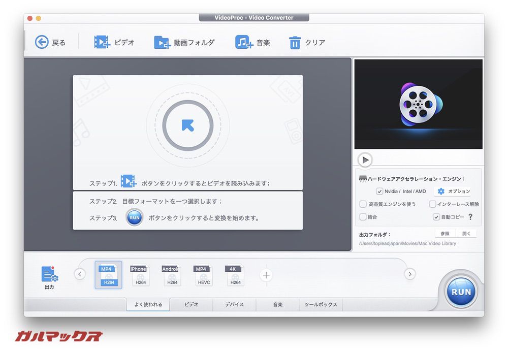The image size is (508, 351).
Task: Click the plus button to add a format
Action: click(x=266, y=274)
